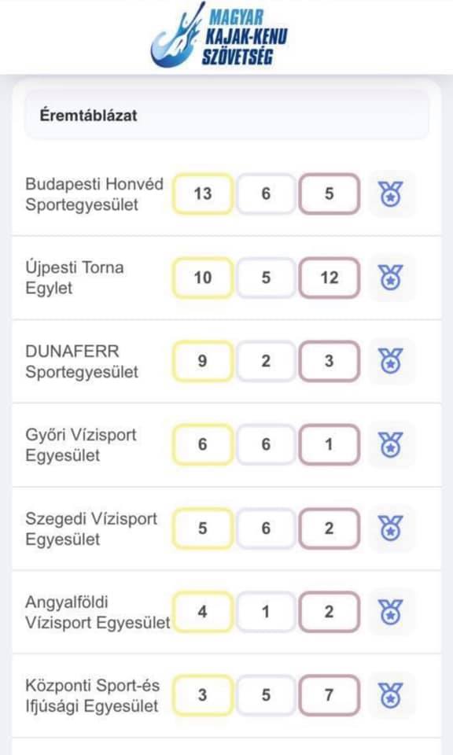Select medal icon for Szegedi Vízisport Egyesület
Screen dimensions: 453x755
tap(391, 528)
